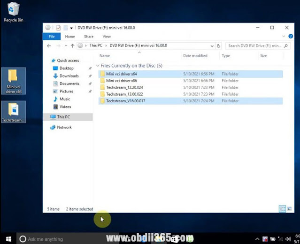Select the Techstream desktop folder icon
The image size is (300, 244).
coord(14,112)
